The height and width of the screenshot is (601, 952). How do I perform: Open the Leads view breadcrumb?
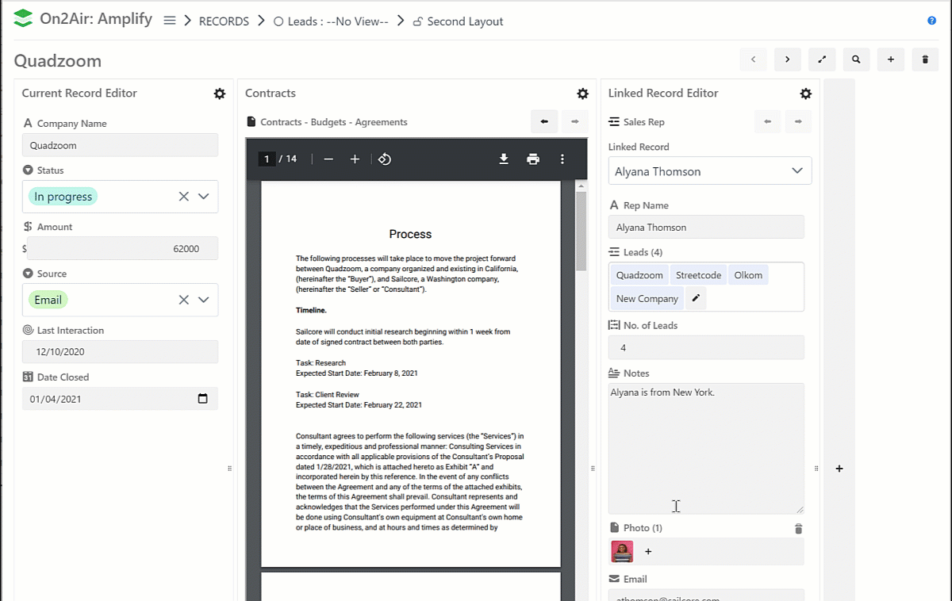pyautogui.click(x=331, y=21)
